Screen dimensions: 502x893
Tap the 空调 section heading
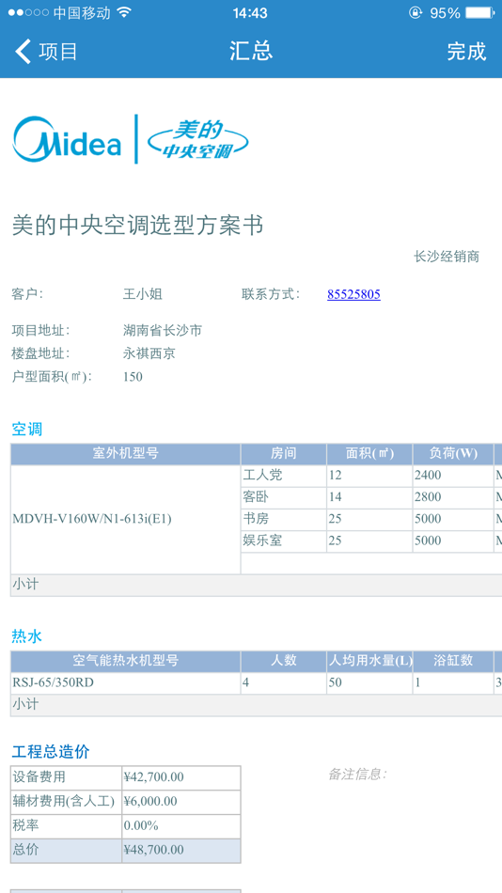(26, 430)
